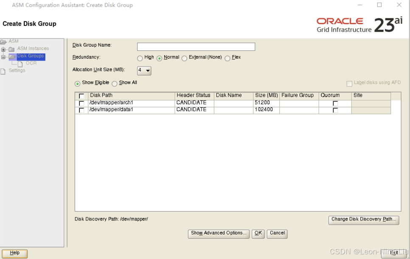Image resolution: width=410 pixels, height=259 pixels.
Task: Click the /dev/mapper/arch1 path cell
Action: tap(131, 103)
